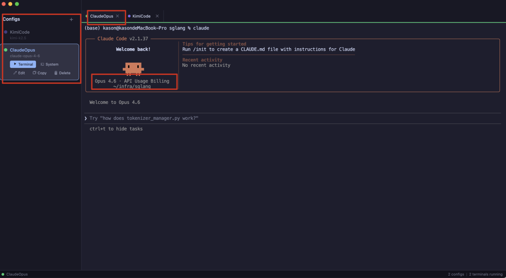Click the Claude mascot pixel art
This screenshot has width=506, height=278.
[x=133, y=69]
